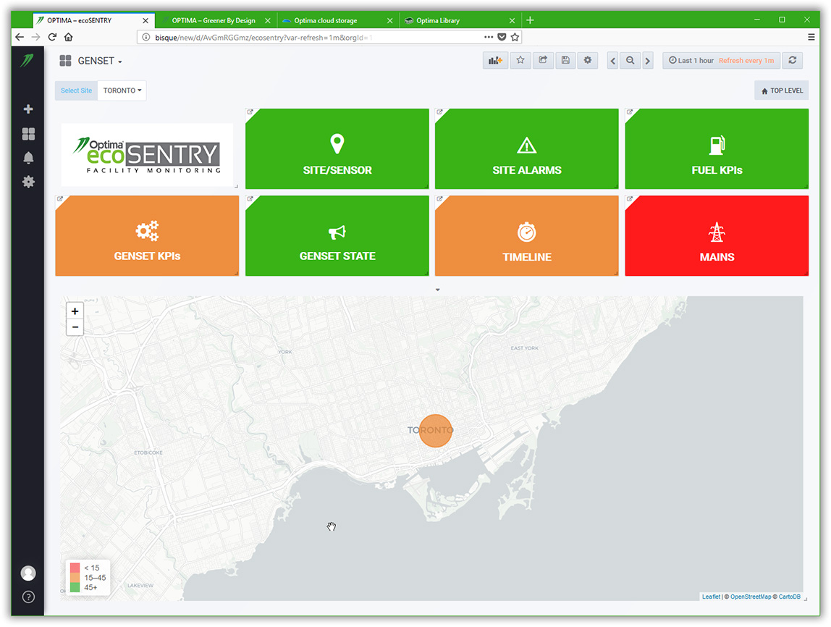This screenshot has height=627, width=831.
Task: Shift time range forward arrow
Action: point(647,60)
